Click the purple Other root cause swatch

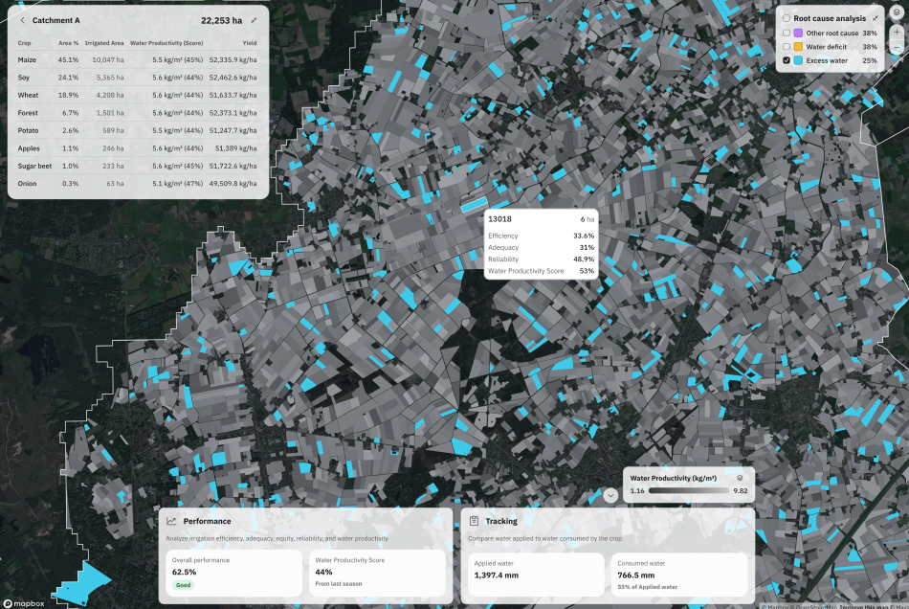click(x=798, y=34)
